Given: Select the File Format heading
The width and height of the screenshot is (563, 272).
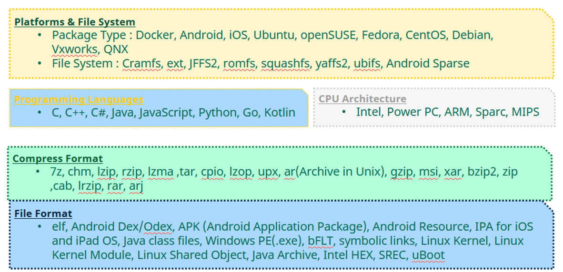Looking at the screenshot, I should coord(43,214).
